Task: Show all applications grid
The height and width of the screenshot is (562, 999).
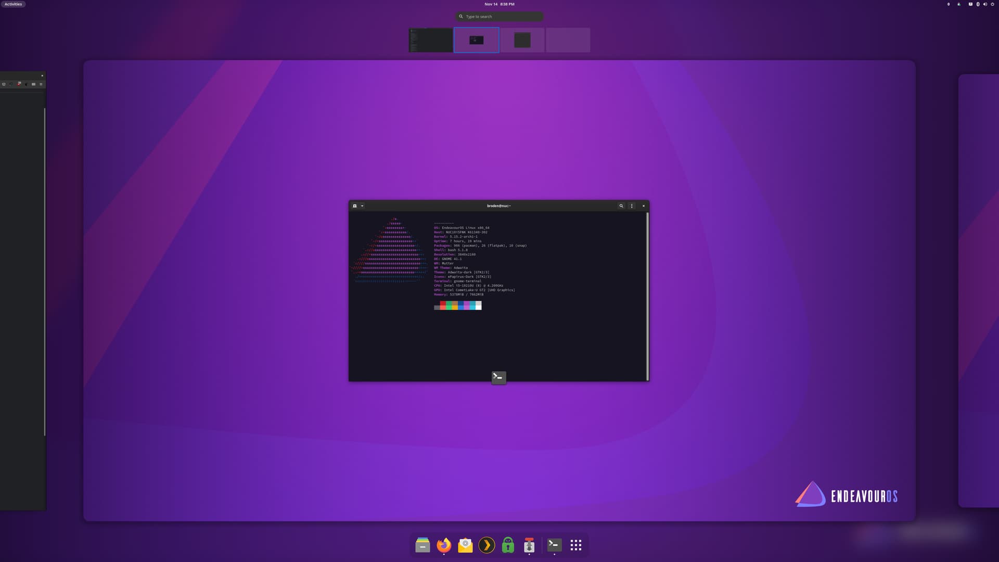Action: point(576,545)
